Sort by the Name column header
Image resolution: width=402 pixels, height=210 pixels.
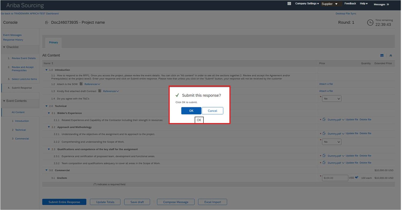pos(48,63)
